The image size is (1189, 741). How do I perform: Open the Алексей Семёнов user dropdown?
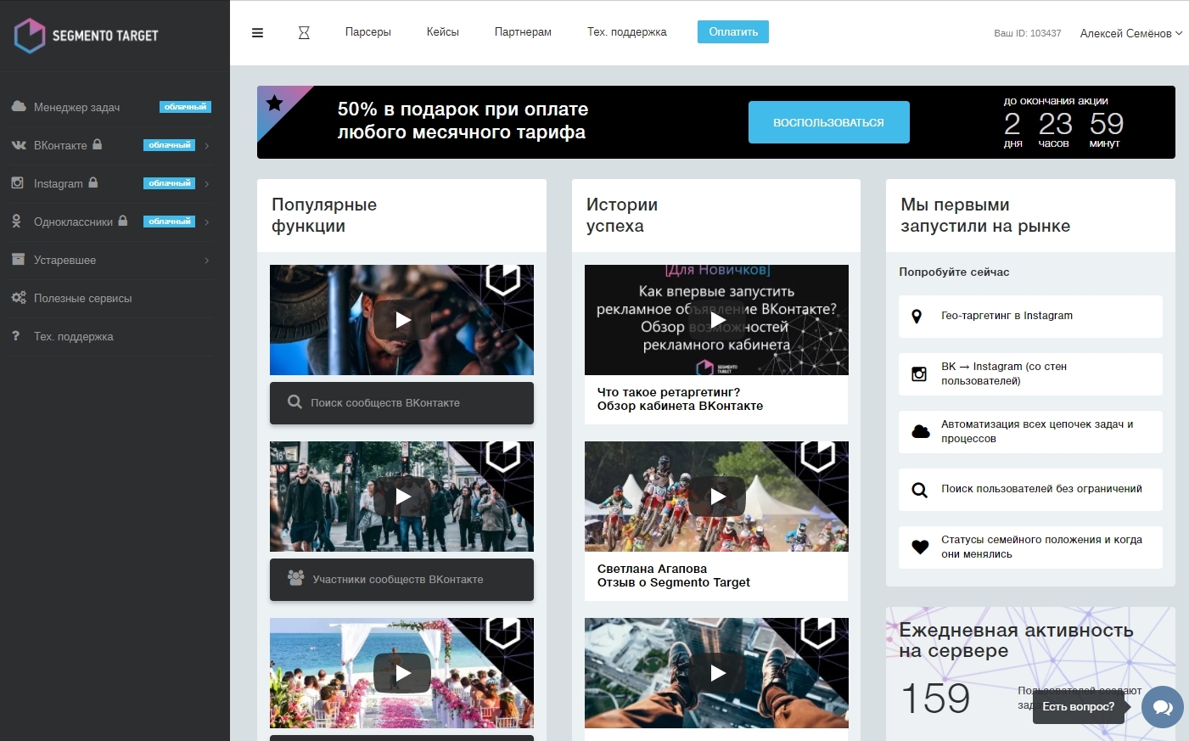click(1130, 33)
